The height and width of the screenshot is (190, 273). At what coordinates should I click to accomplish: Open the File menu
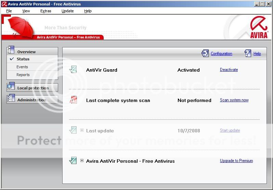pyautogui.click(x=9, y=11)
